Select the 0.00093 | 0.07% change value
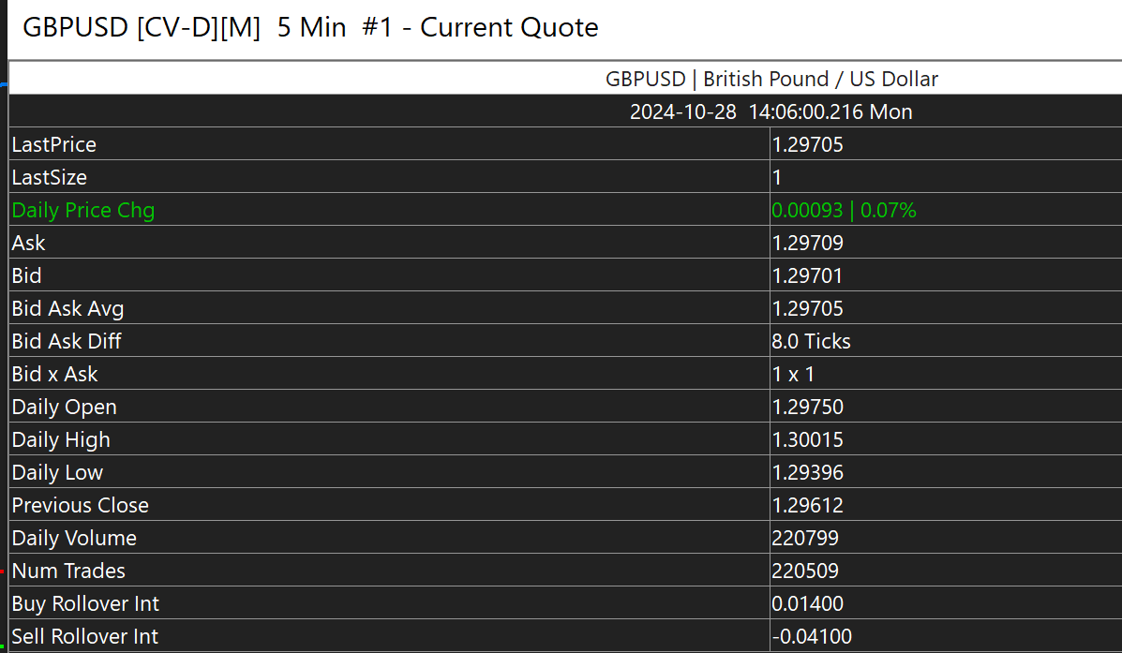The image size is (1122, 653). [x=844, y=210]
